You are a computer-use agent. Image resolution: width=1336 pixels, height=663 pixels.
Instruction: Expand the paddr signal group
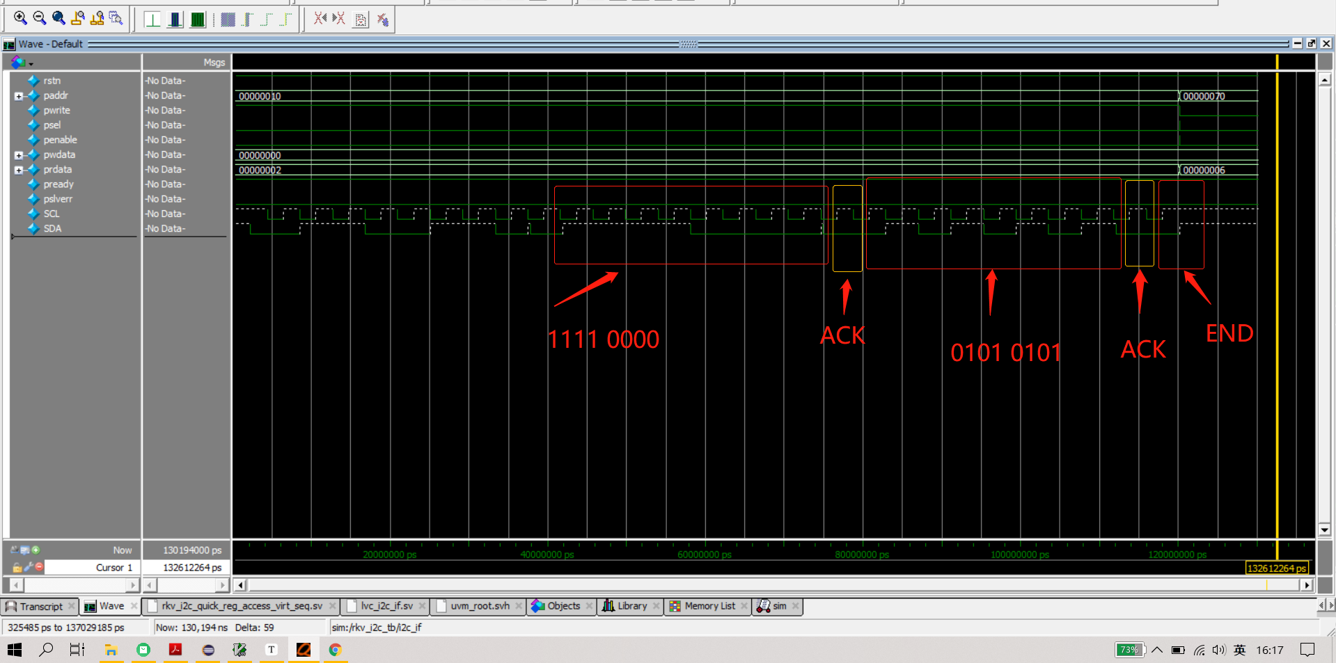(x=18, y=95)
